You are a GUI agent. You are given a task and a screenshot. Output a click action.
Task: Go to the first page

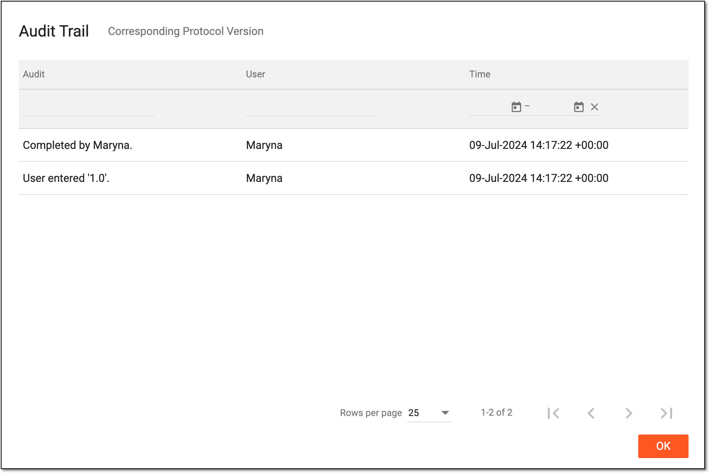point(553,413)
